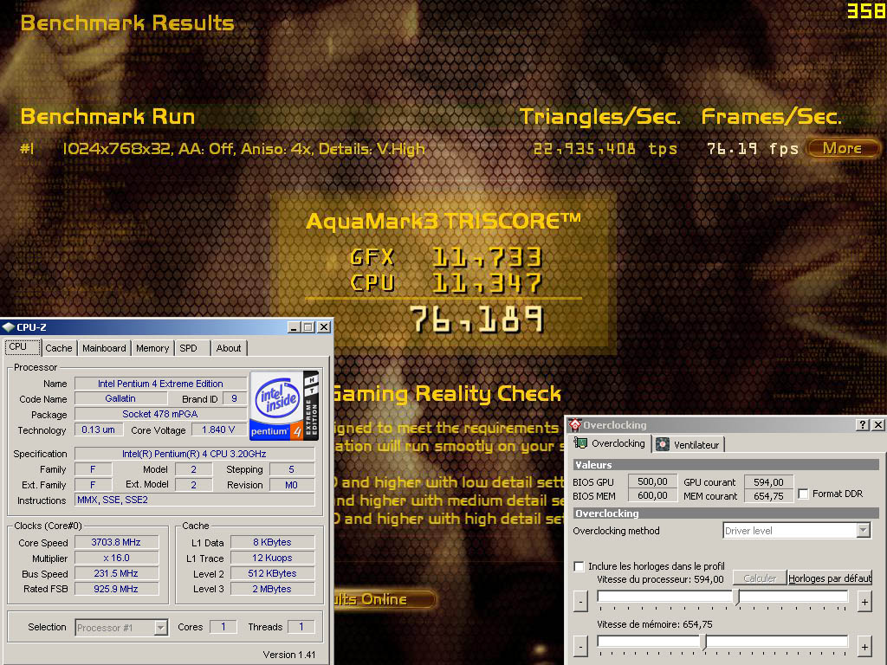Minimize the CPU-Z window
Image resolution: width=887 pixels, height=665 pixels.
[x=294, y=326]
